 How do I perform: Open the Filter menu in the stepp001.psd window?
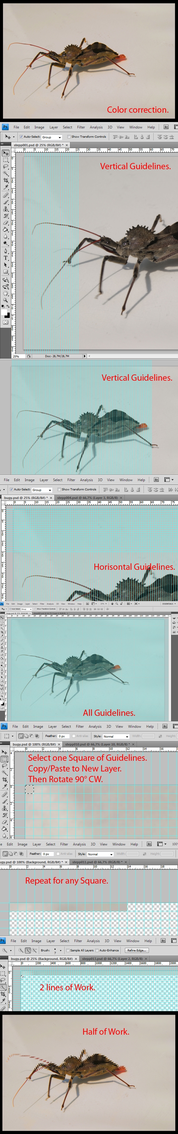(x=81, y=127)
